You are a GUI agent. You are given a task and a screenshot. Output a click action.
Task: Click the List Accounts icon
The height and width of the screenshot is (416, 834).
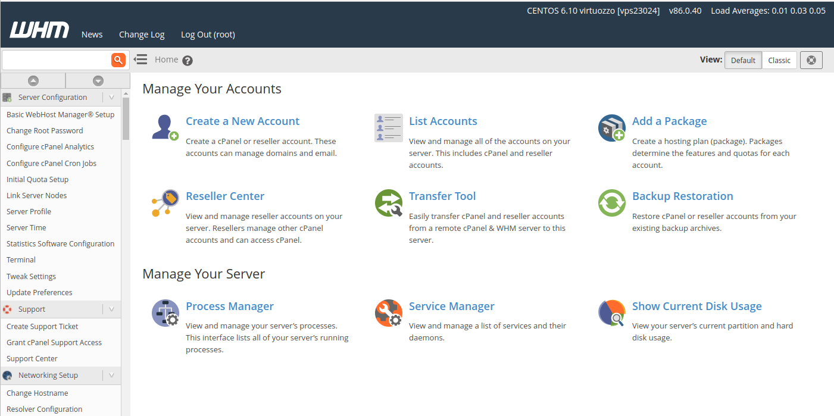tap(389, 127)
